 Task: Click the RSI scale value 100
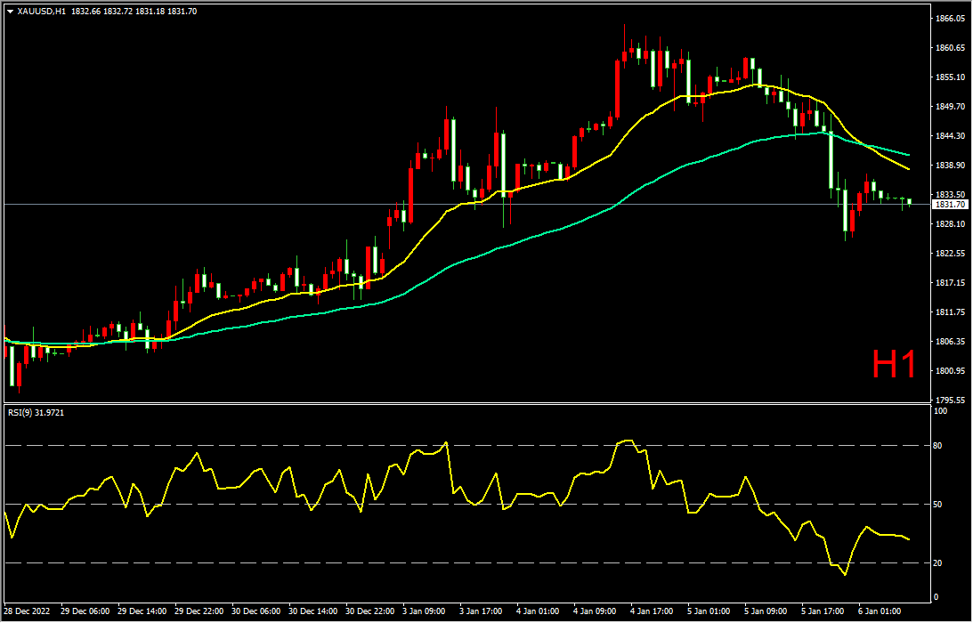[x=942, y=411]
